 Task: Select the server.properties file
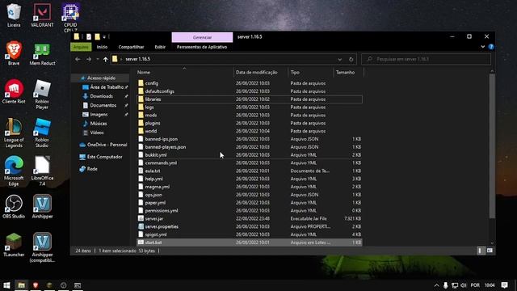point(250,226)
